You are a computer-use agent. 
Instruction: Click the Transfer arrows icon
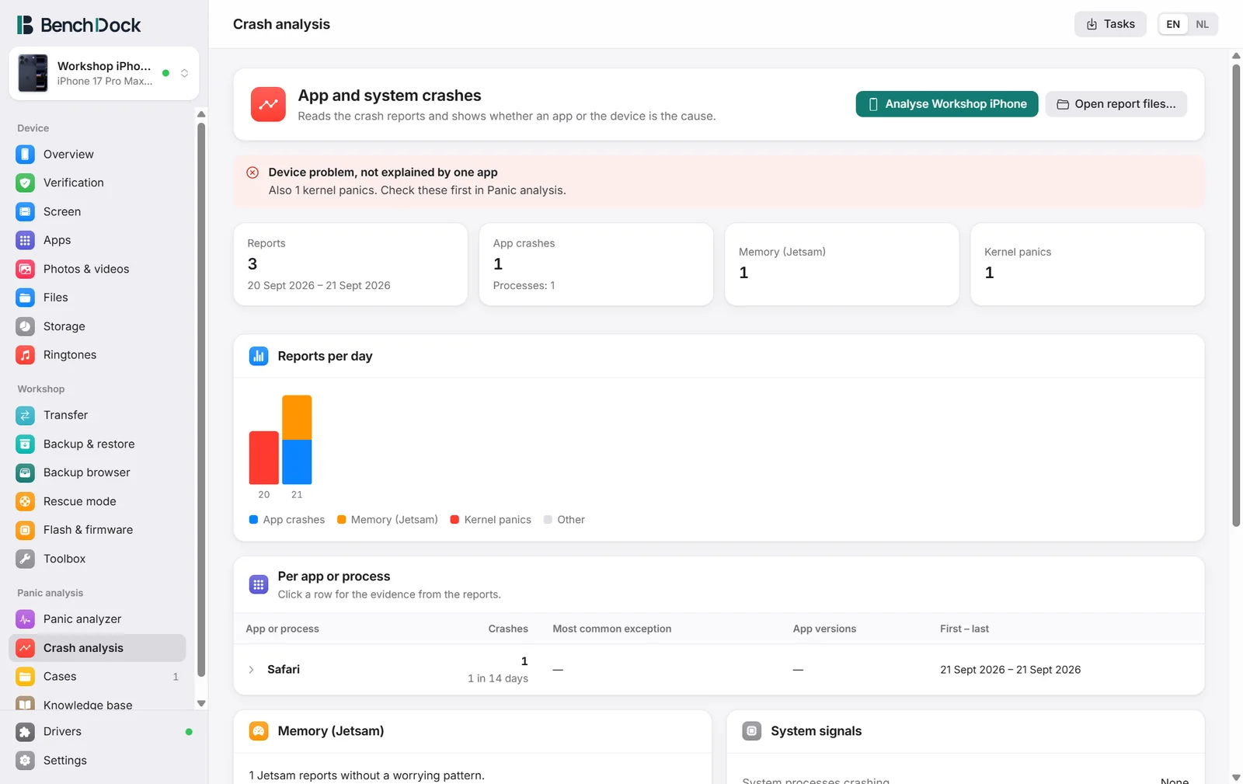click(x=26, y=416)
